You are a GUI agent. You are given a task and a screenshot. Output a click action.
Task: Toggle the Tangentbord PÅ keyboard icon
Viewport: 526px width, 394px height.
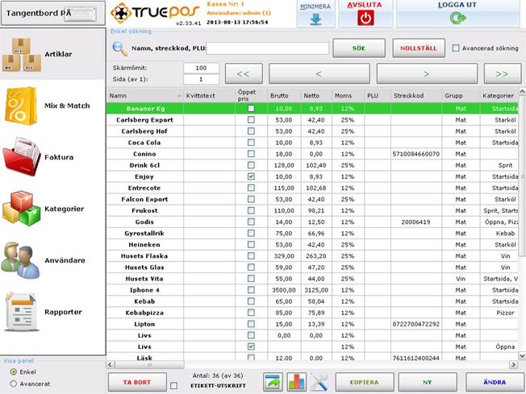pyautogui.click(x=80, y=14)
